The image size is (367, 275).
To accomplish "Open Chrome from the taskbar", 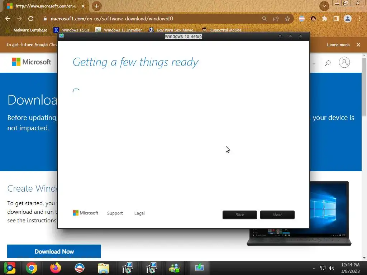I will (32, 268).
